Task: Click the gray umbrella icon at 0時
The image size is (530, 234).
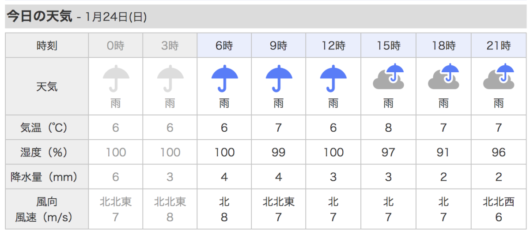Action: pyautogui.click(x=116, y=78)
